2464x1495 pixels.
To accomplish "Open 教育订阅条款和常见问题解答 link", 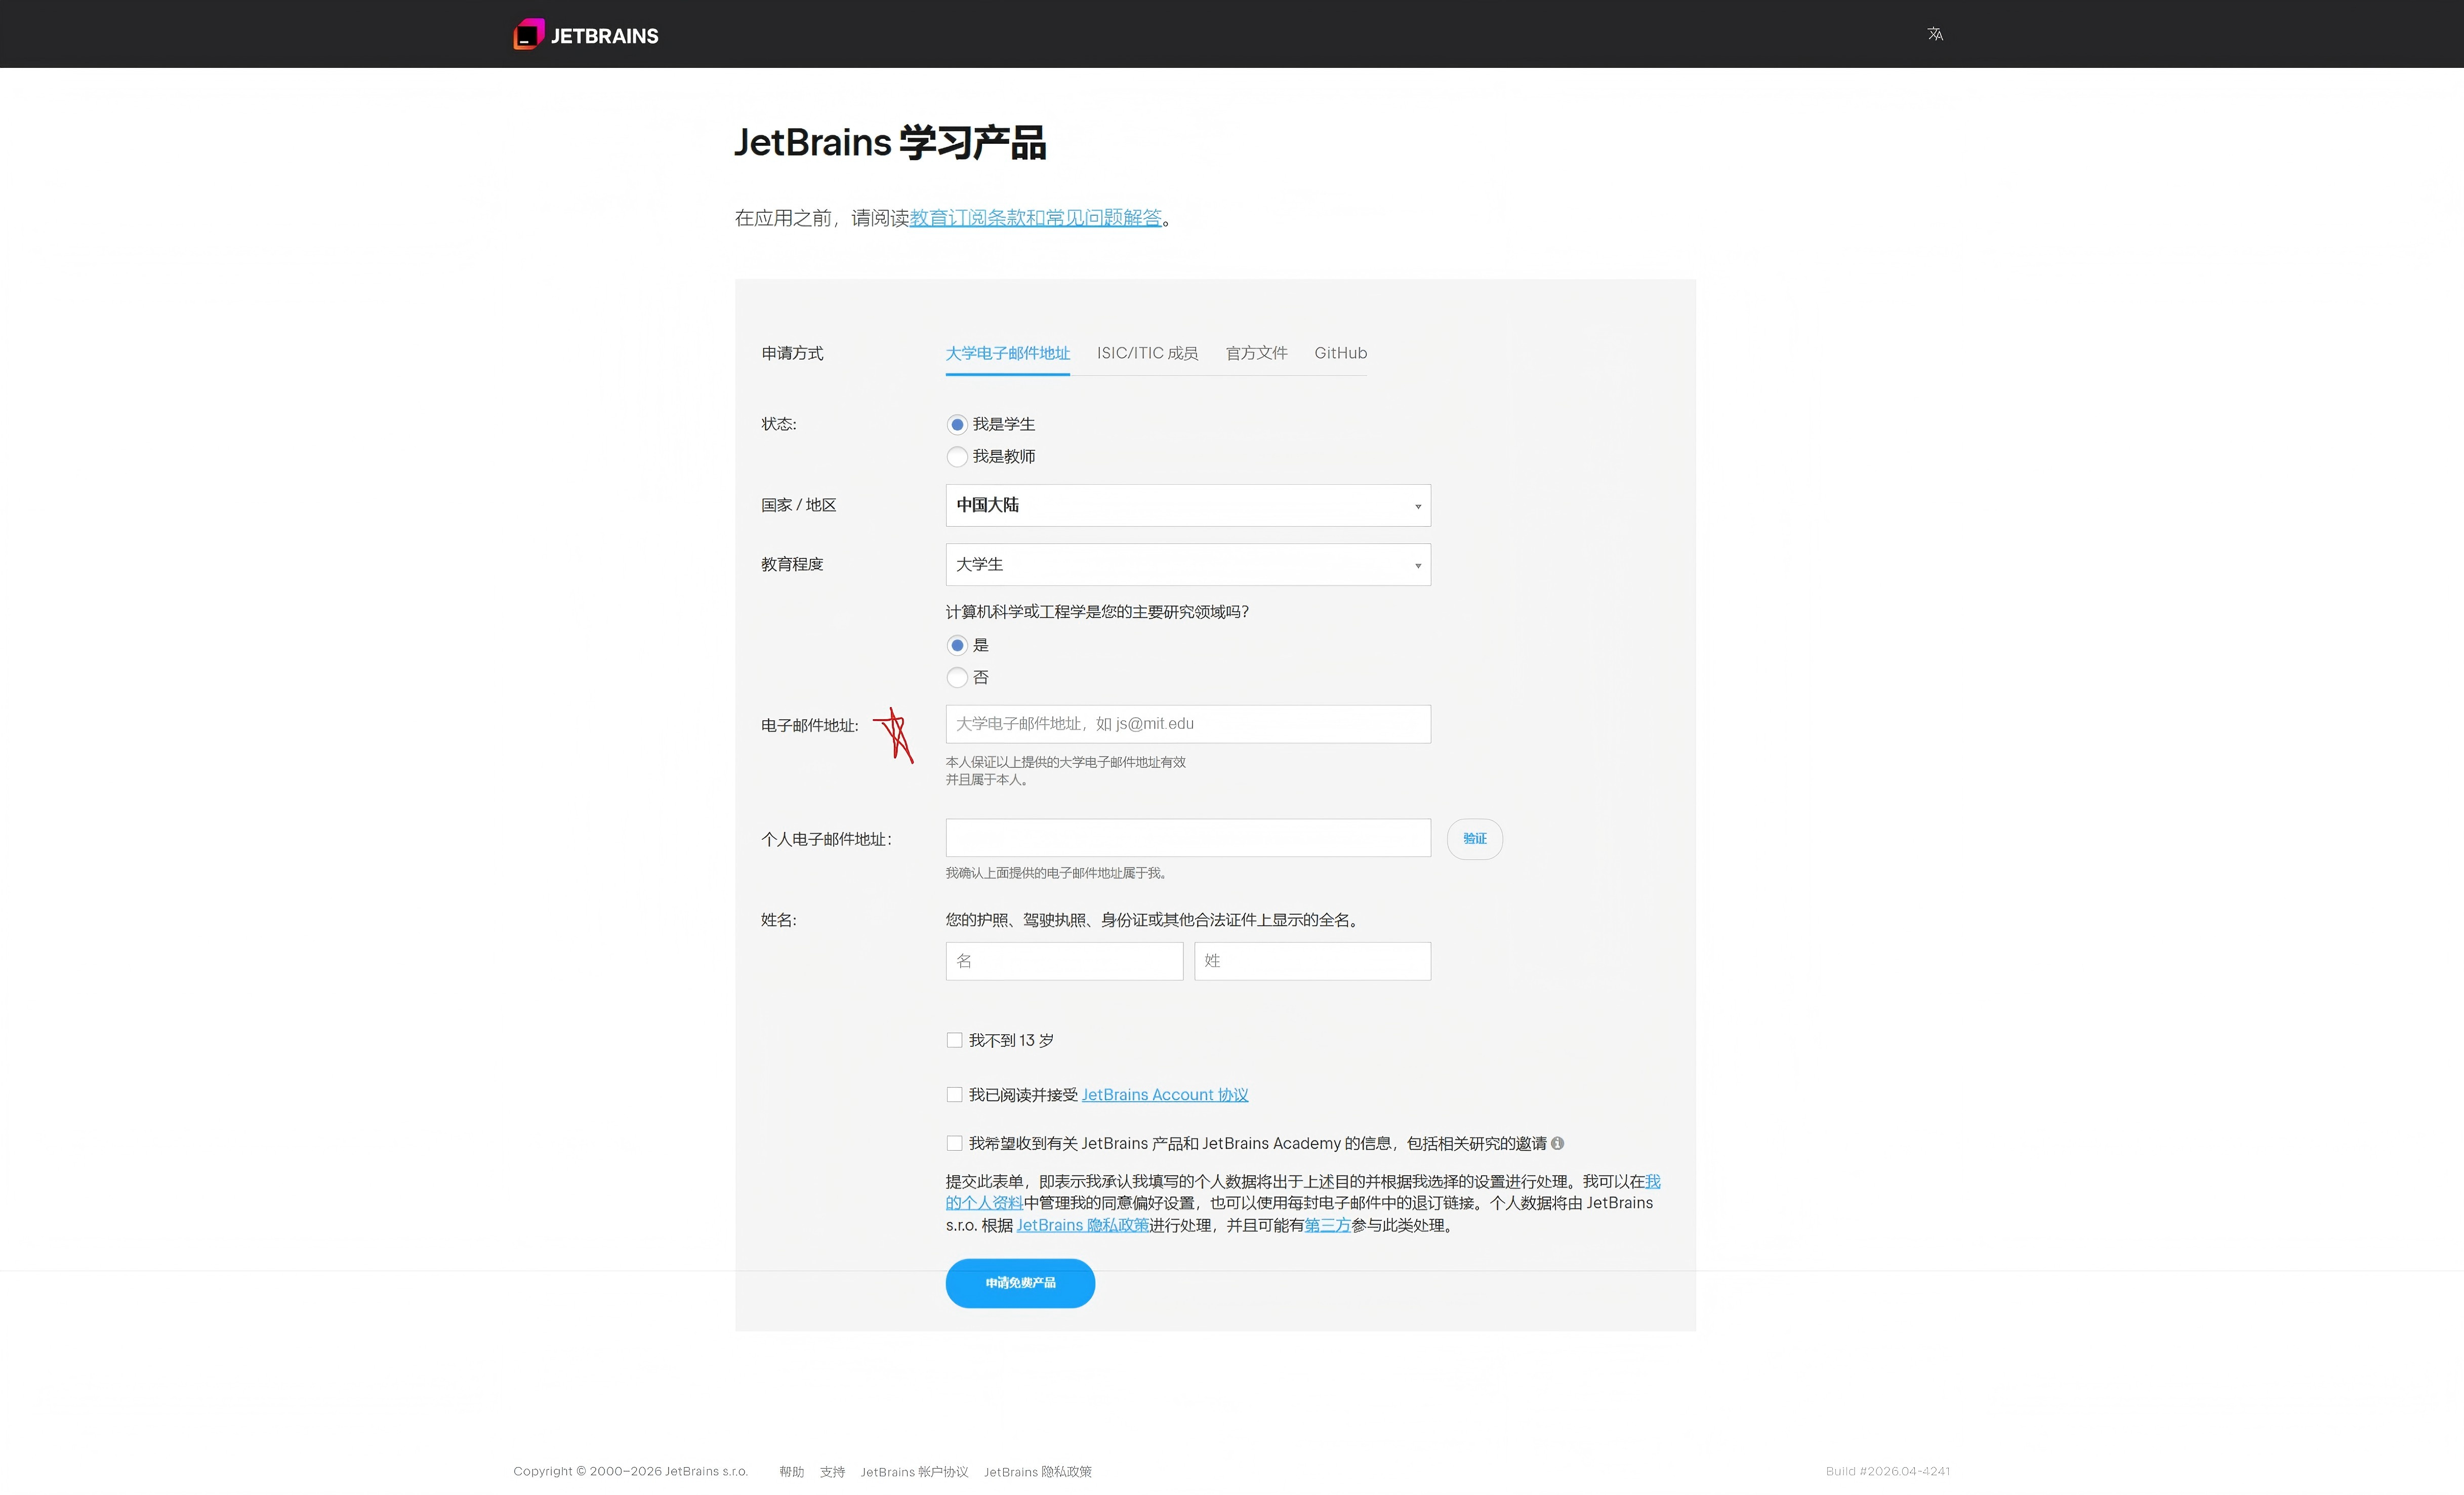I will pos(1035,218).
